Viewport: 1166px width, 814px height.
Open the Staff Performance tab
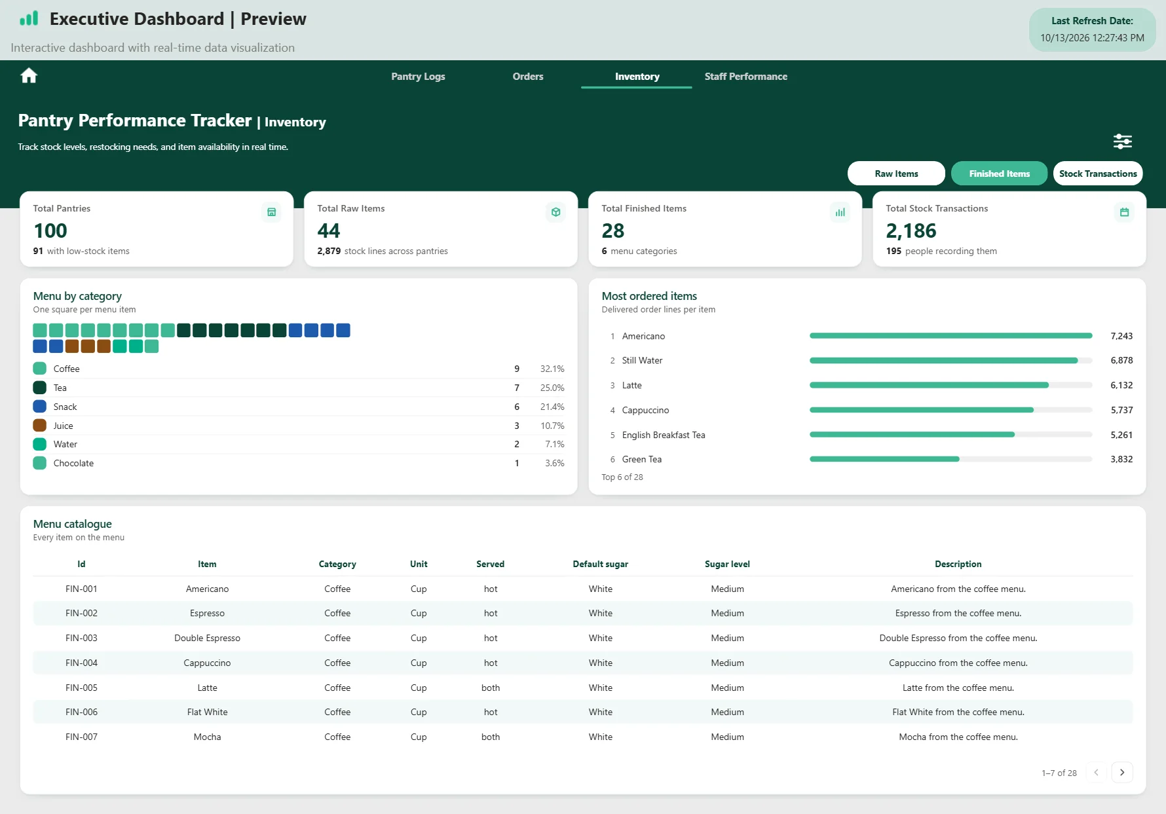click(x=746, y=77)
